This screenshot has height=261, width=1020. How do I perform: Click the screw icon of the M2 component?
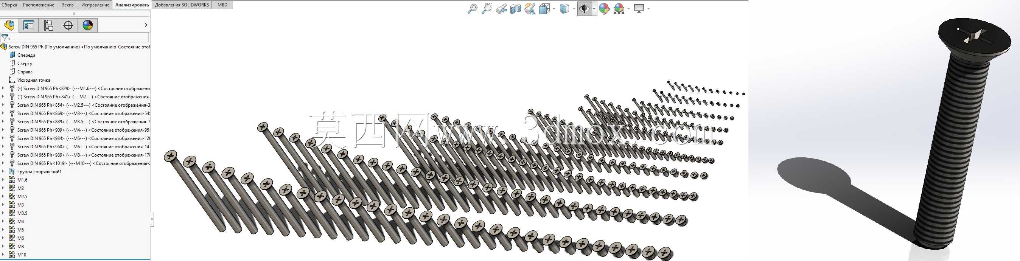pos(12,96)
